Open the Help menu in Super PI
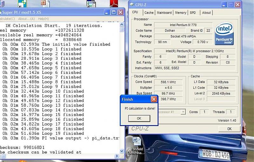 point(43,19)
